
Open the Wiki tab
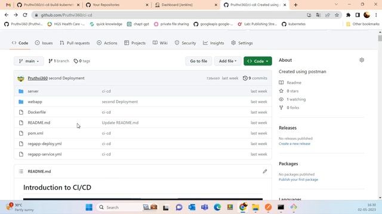click(x=160, y=43)
